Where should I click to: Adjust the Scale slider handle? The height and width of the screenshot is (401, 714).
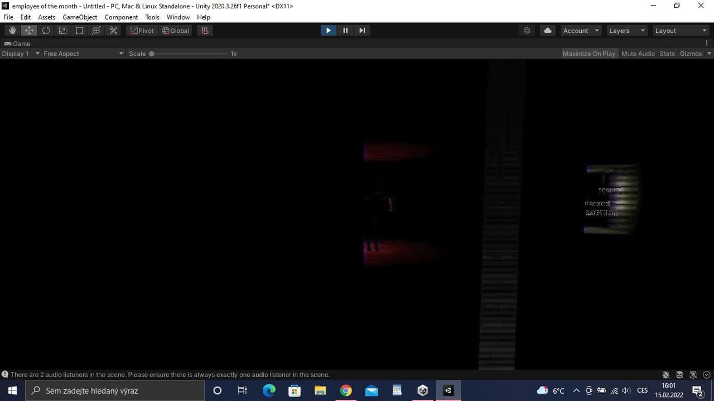[x=151, y=54]
